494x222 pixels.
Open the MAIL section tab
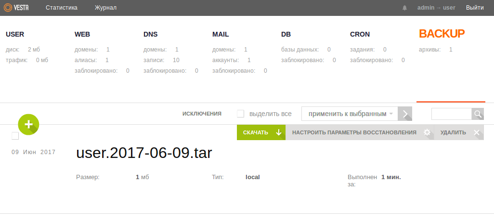click(x=221, y=34)
